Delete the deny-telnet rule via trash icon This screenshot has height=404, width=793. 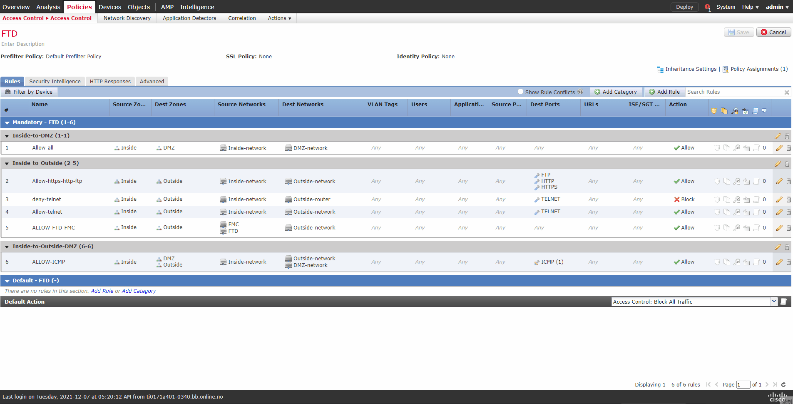tap(789, 200)
